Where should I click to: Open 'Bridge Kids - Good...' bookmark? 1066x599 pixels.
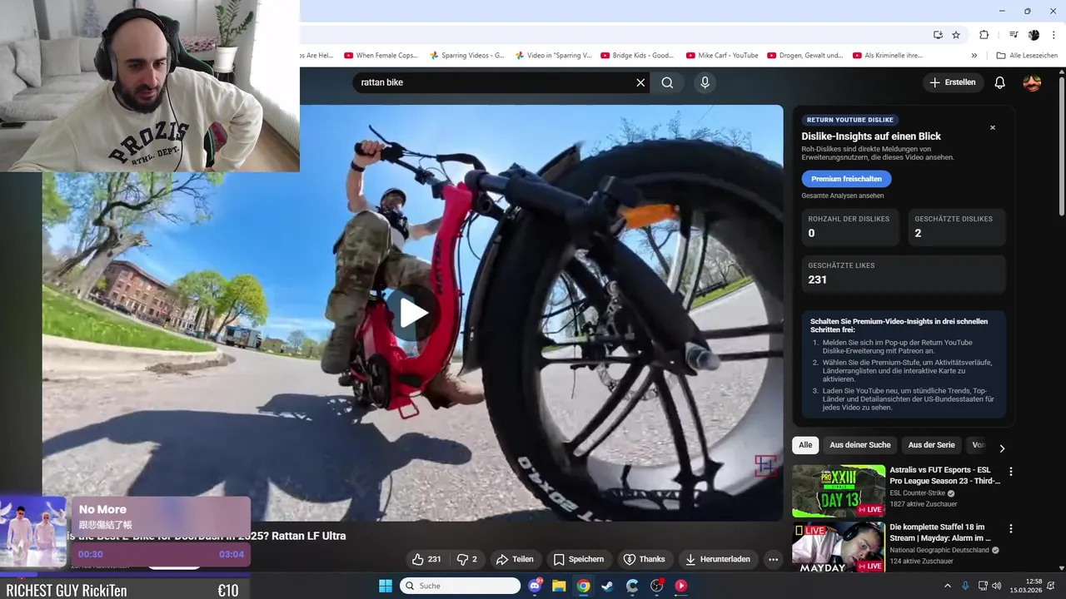point(638,56)
